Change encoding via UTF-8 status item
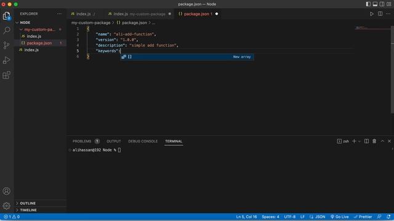394x221 pixels. pos(290,217)
